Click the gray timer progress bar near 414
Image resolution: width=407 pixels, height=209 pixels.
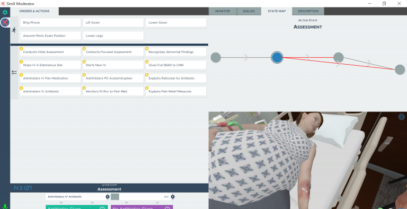pos(115,197)
